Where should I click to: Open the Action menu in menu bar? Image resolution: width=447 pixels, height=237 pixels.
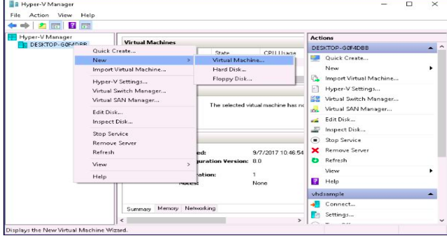coord(39,14)
